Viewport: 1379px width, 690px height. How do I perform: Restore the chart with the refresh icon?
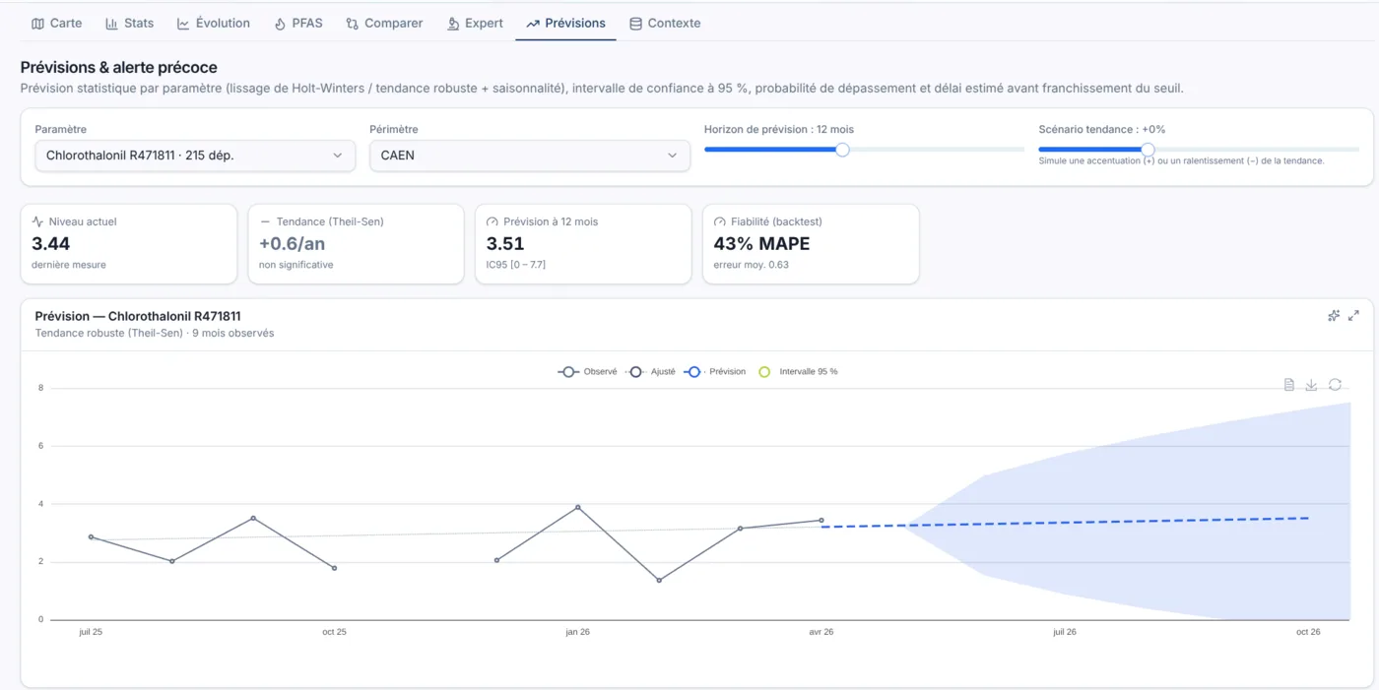[1335, 385]
